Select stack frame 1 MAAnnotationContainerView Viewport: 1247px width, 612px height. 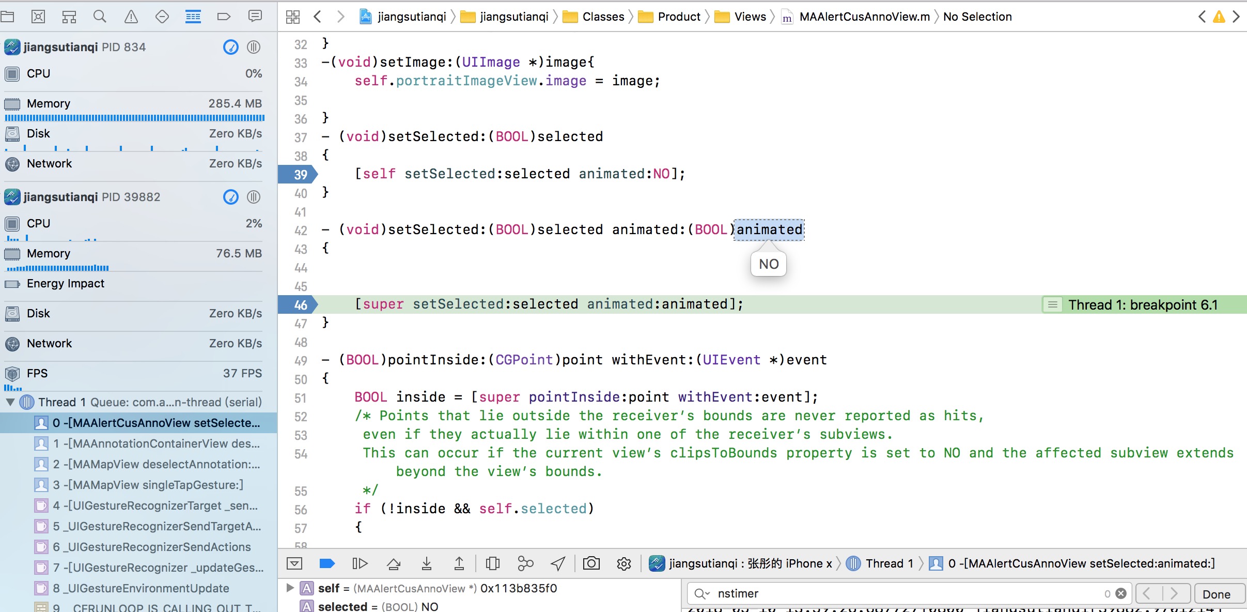tap(138, 443)
